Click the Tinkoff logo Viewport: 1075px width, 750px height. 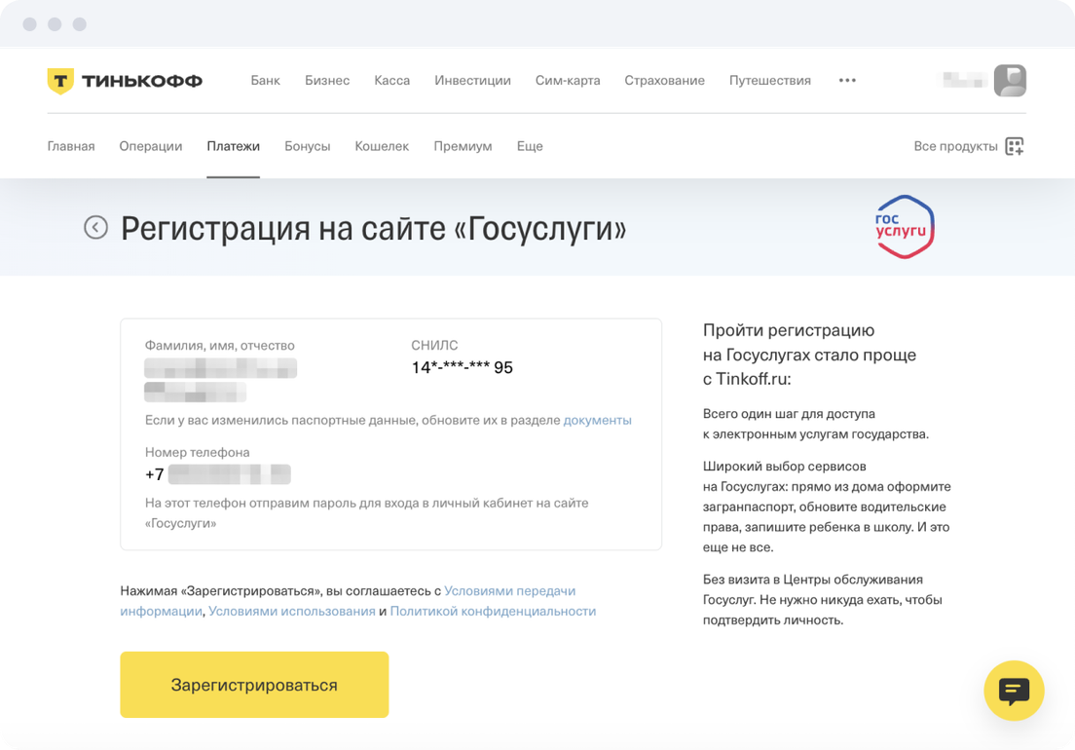coord(125,81)
